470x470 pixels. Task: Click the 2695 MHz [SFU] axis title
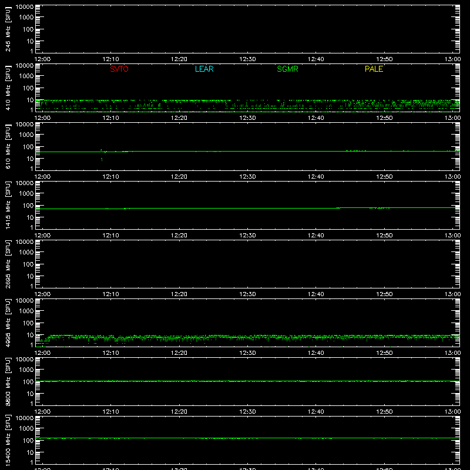[8, 264]
